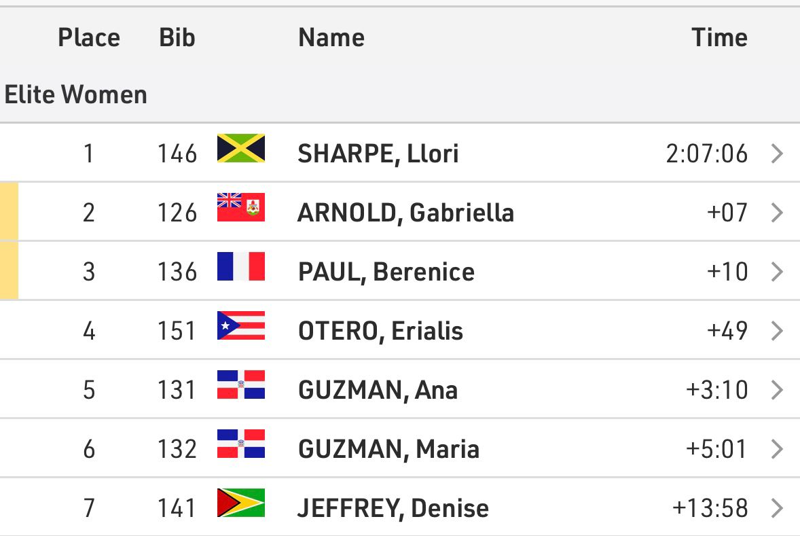The height and width of the screenshot is (536, 800).
Task: Click the yellow marker on second place row
Action: (10, 212)
